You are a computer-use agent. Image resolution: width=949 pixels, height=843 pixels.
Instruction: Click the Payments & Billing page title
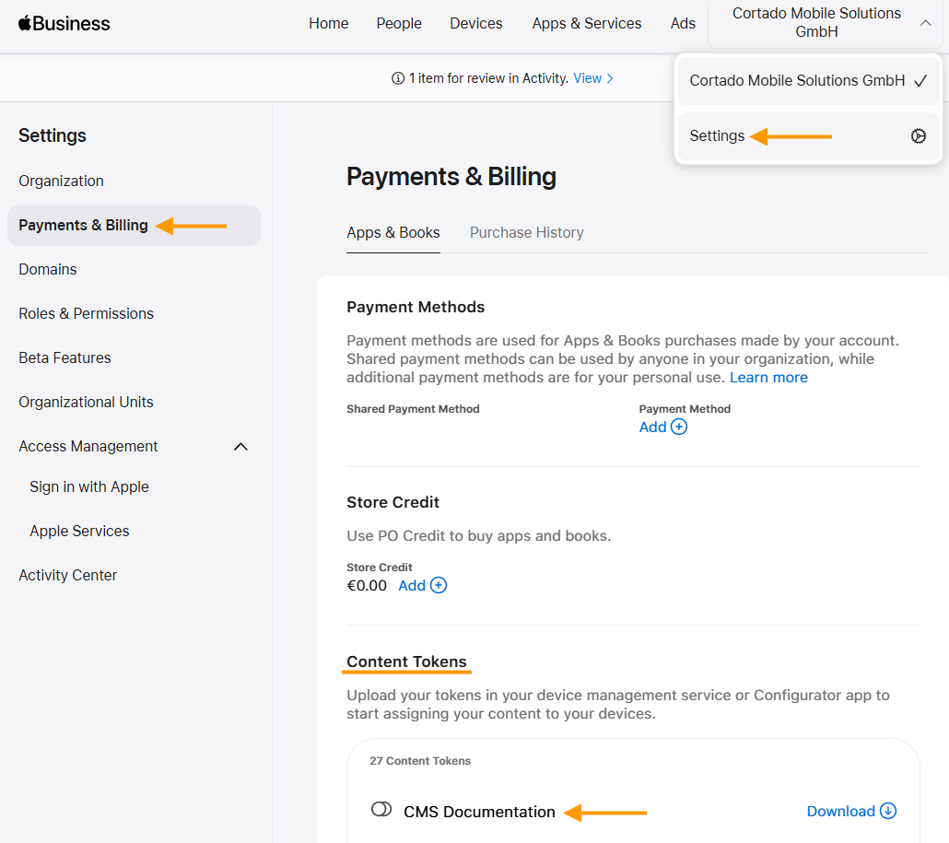click(451, 177)
